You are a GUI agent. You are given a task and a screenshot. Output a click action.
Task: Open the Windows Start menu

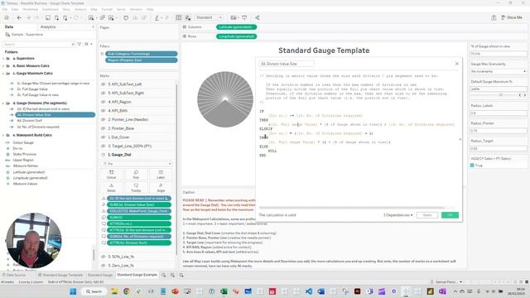pyautogui.click(x=73, y=291)
